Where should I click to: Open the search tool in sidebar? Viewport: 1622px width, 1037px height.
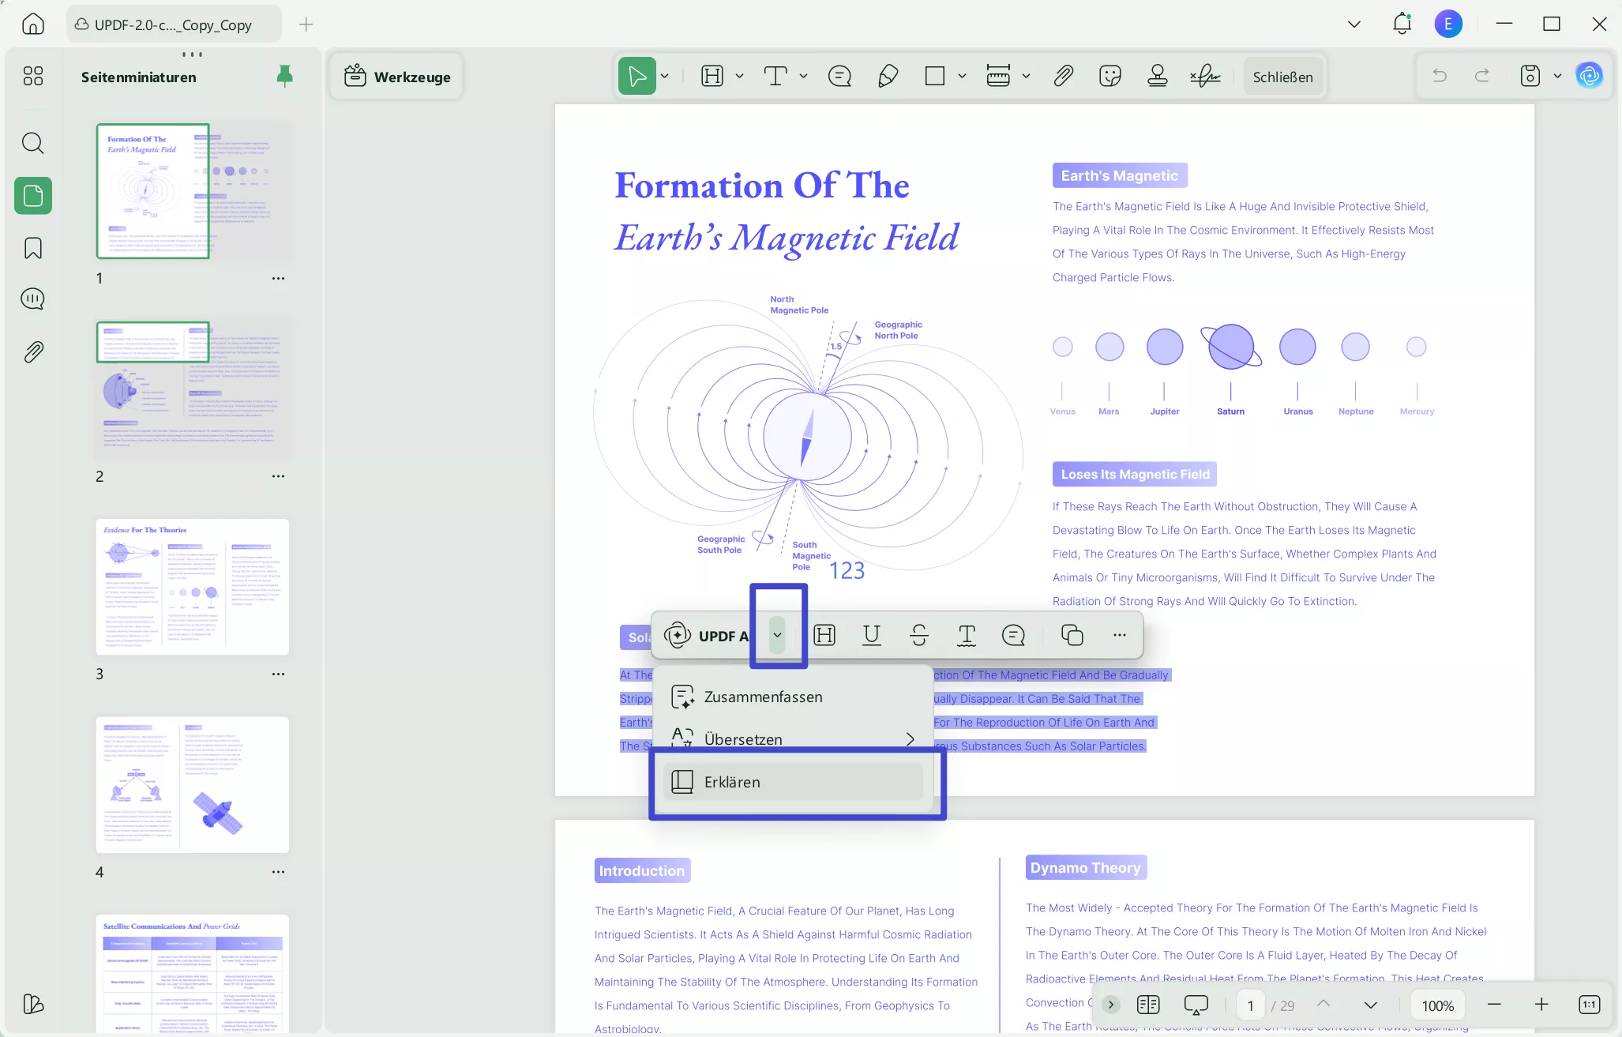[32, 143]
